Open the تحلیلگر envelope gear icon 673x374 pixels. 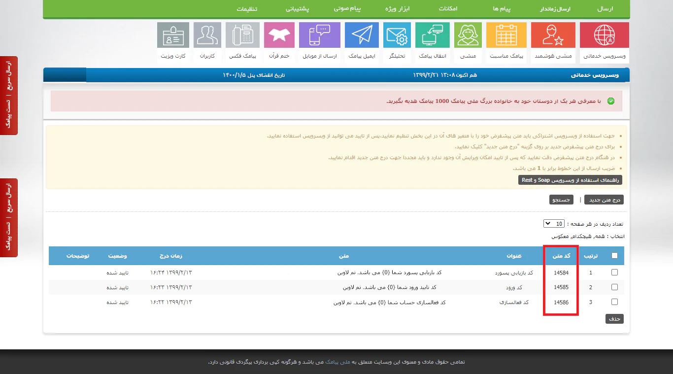(x=397, y=35)
